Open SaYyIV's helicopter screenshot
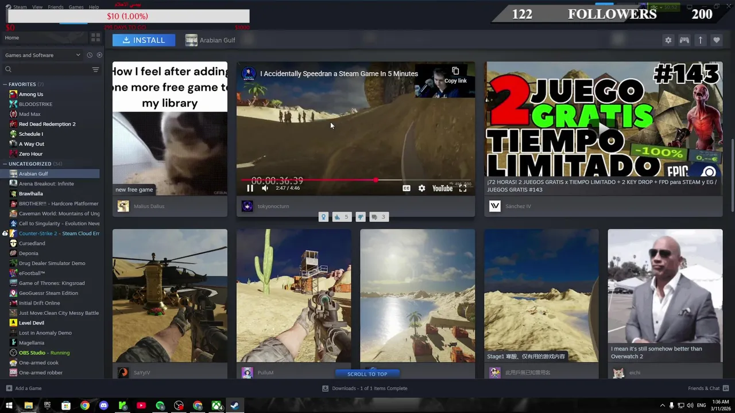This screenshot has width=735, height=413. [x=170, y=296]
